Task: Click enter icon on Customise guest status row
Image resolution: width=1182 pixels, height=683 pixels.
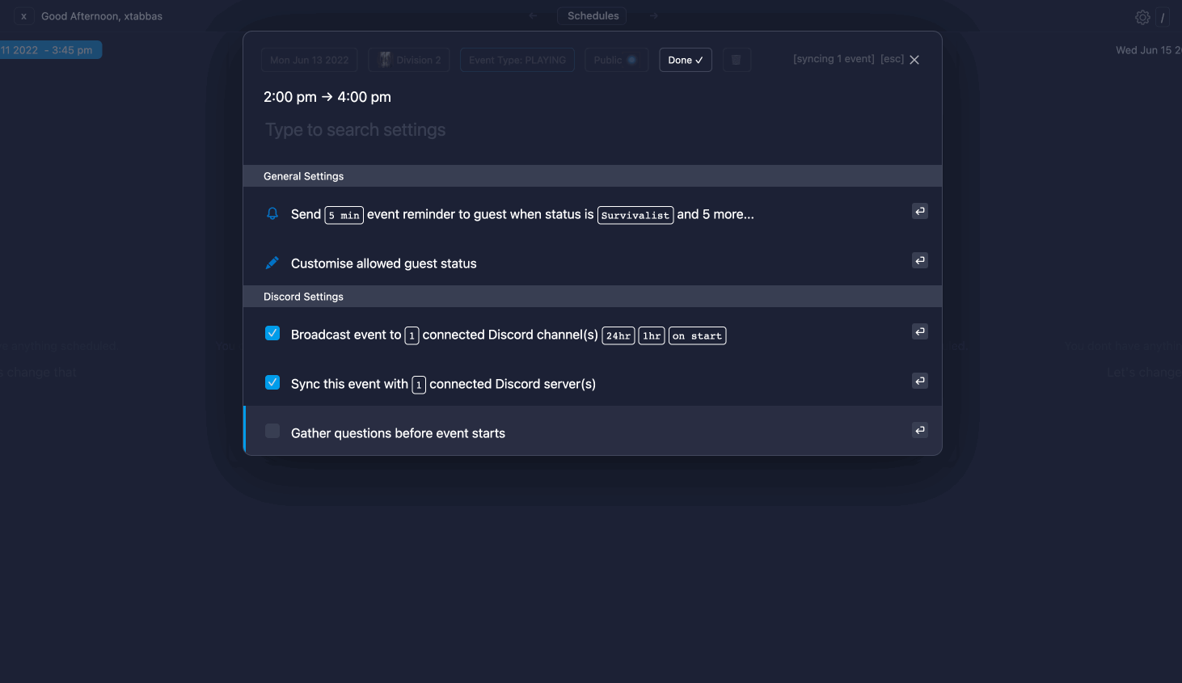Action: click(x=920, y=260)
